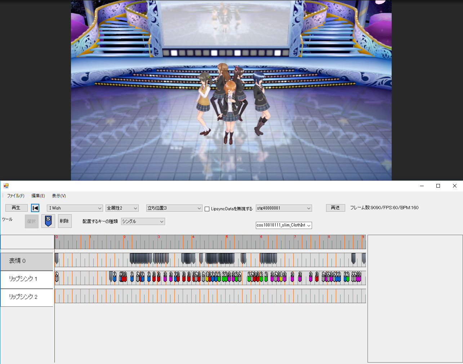463x364 pixels.
Task: Click ruler marker 5 on the timeline
Action: [227, 237]
